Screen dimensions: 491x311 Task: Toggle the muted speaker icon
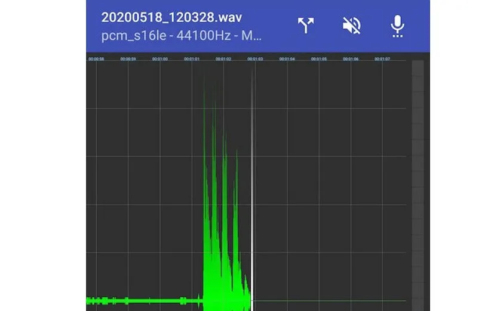pyautogui.click(x=351, y=25)
